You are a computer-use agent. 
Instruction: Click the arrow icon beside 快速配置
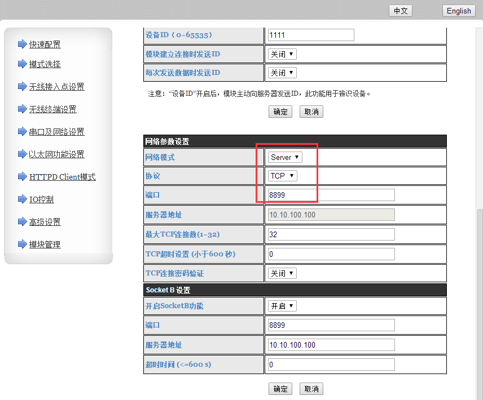[22, 44]
